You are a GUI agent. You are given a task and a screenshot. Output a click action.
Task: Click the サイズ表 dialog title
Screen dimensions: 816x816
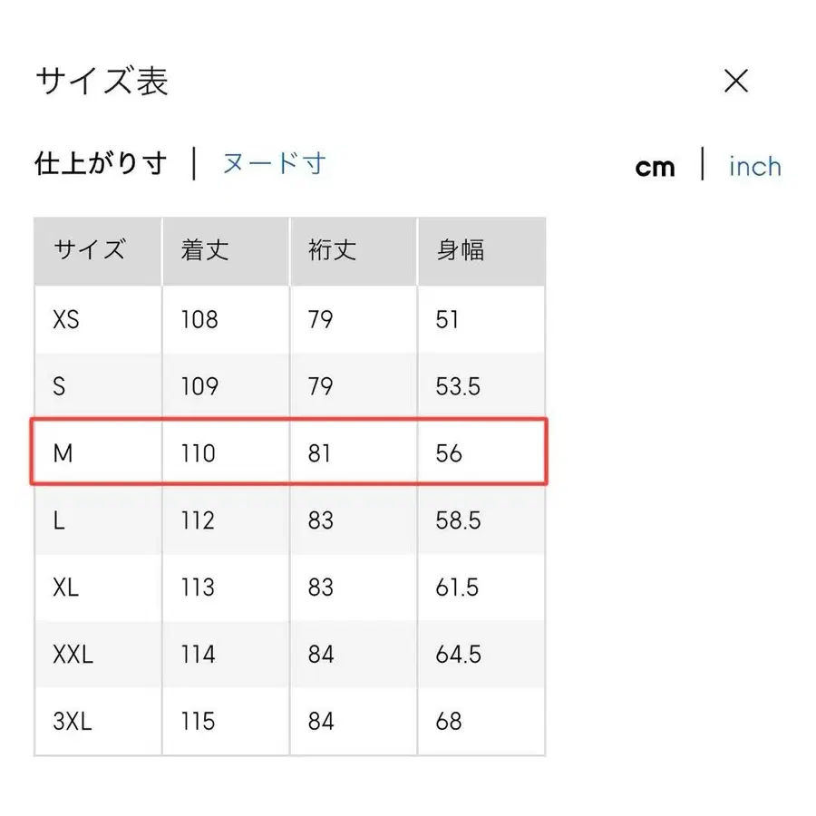pyautogui.click(x=102, y=82)
